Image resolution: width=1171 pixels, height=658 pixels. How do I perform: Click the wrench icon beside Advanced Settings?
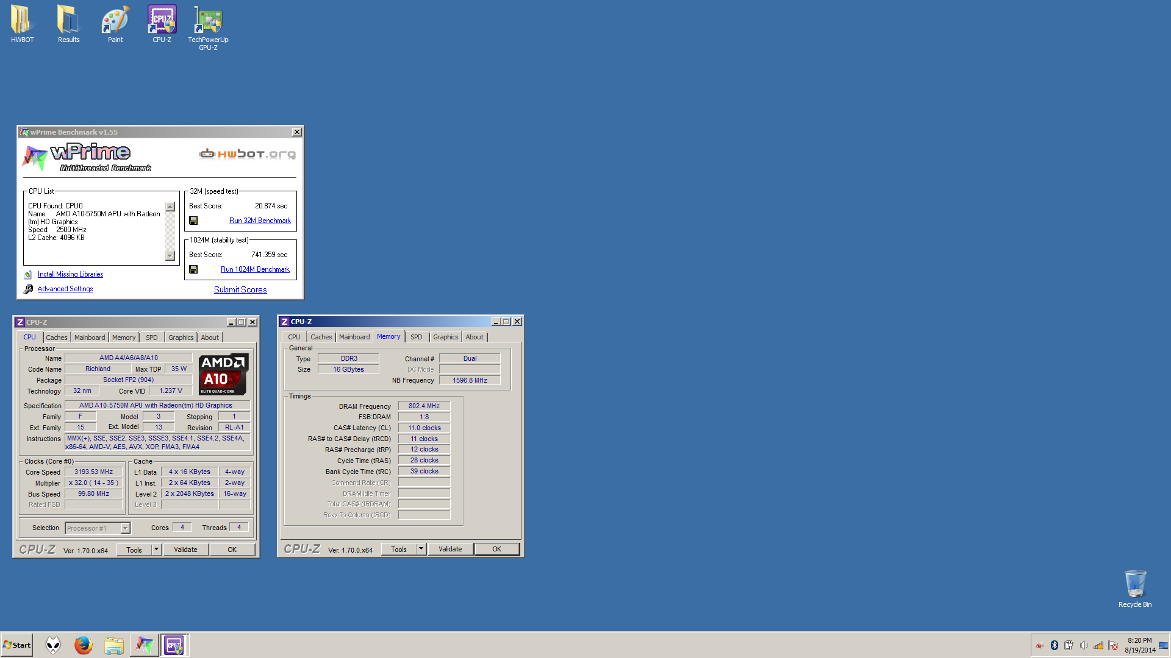[x=28, y=289]
